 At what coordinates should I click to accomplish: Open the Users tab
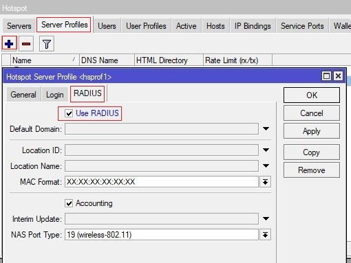[107, 26]
